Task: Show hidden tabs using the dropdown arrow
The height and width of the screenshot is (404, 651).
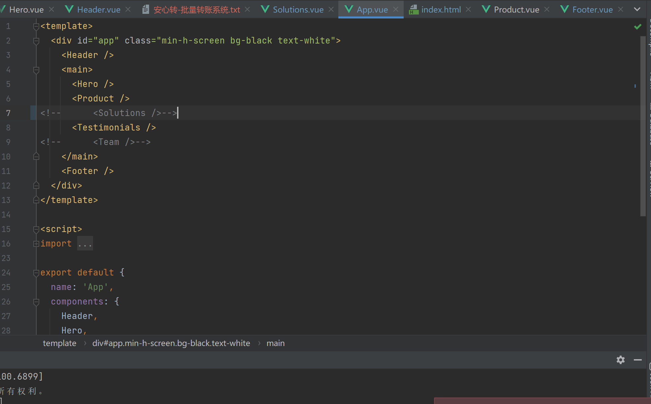Action: tap(637, 10)
